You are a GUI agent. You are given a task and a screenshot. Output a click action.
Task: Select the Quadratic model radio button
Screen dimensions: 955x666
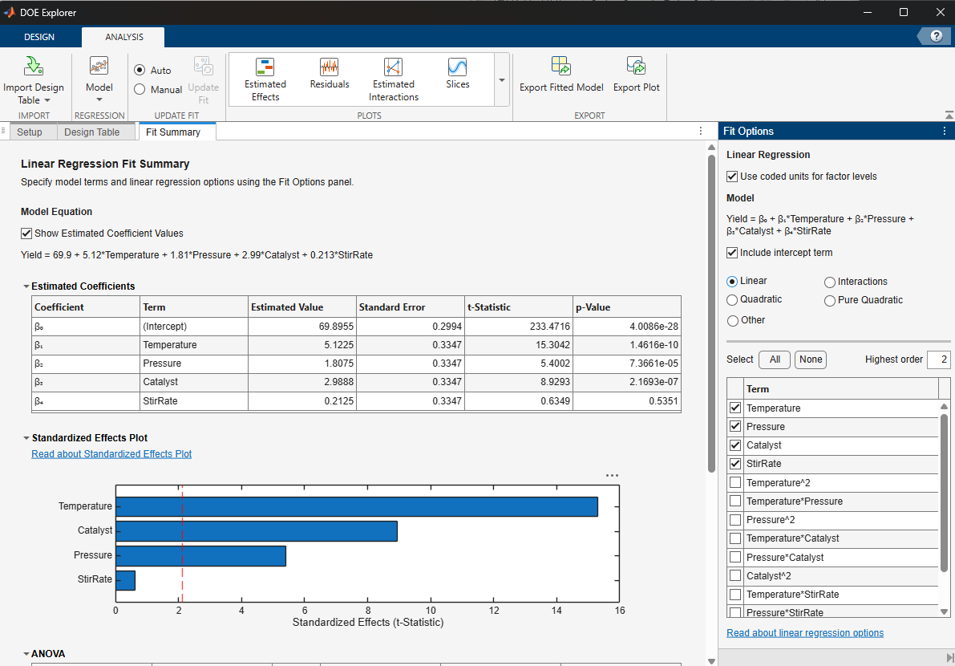pyautogui.click(x=732, y=300)
